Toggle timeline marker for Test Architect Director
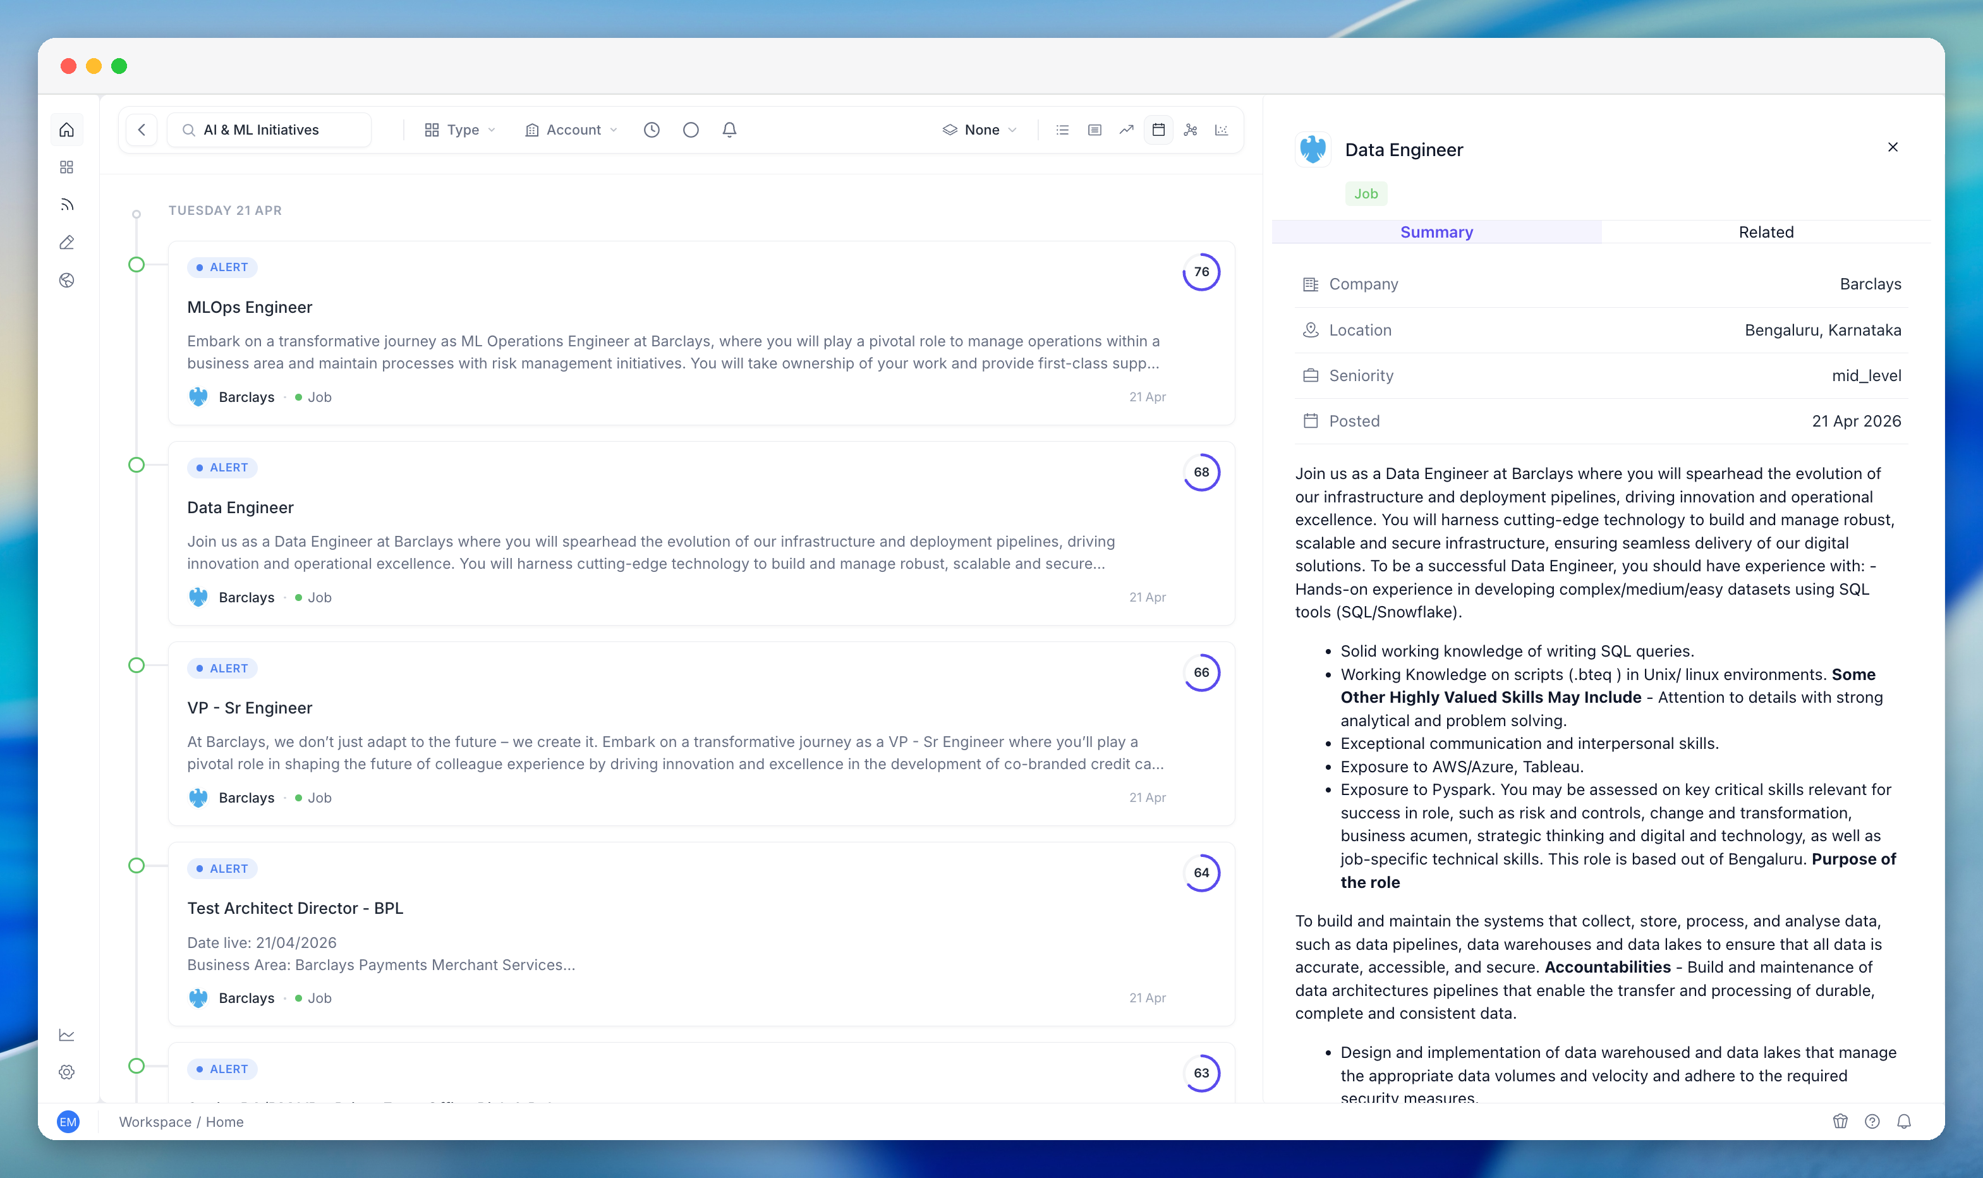This screenshot has width=1983, height=1178. click(136, 865)
